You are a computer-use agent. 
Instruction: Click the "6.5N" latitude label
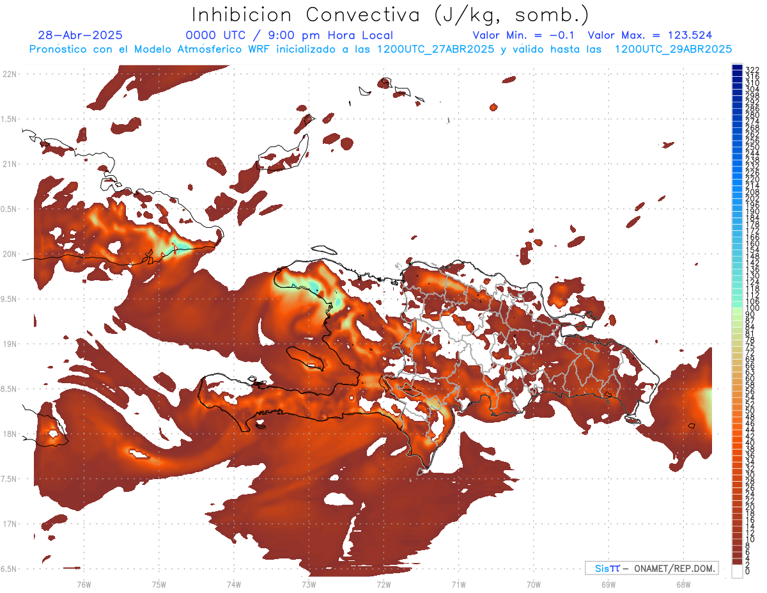click(x=9, y=569)
